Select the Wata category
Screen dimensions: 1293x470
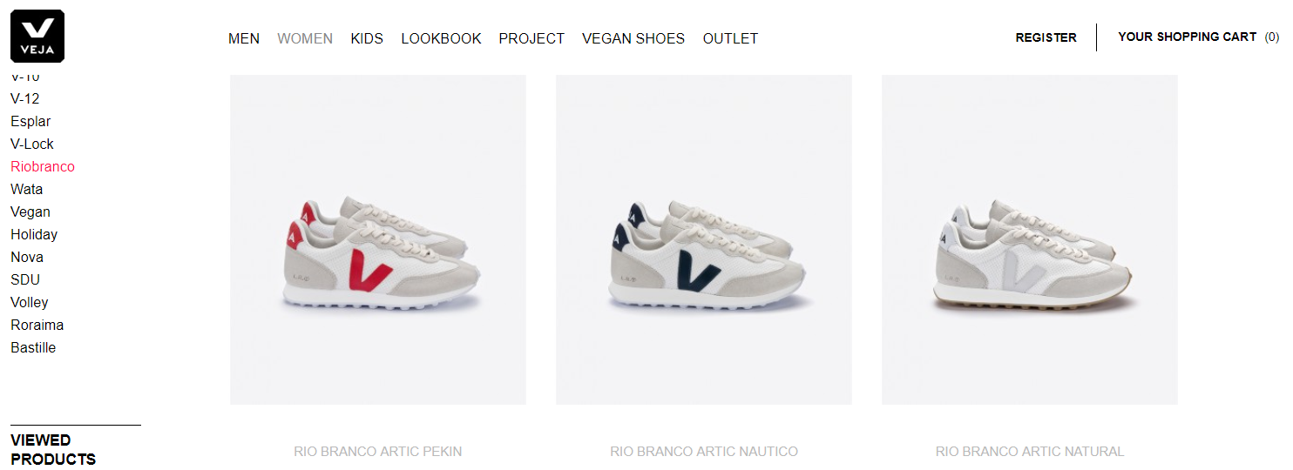[26, 189]
